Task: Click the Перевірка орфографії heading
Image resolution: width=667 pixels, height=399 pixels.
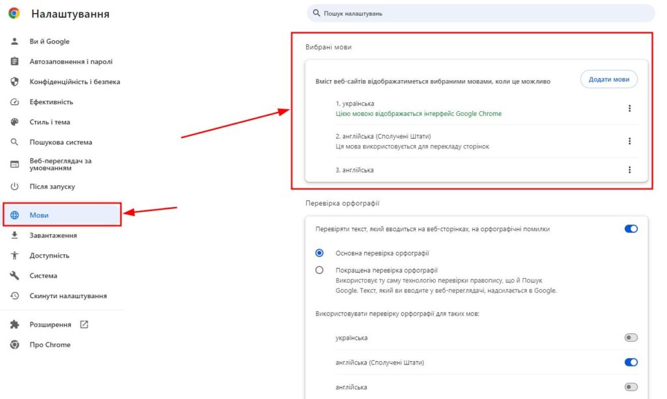Action: point(342,203)
